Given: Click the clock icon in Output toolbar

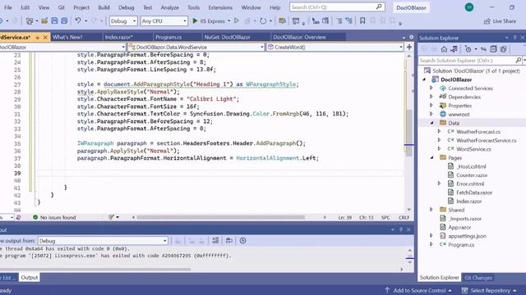Looking at the screenshot, I should (x=243, y=240).
